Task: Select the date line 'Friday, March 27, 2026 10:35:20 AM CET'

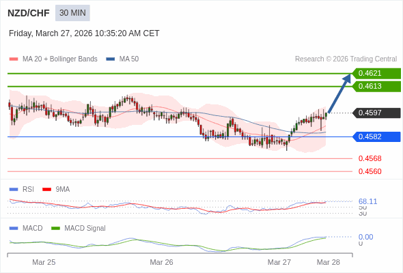Action: (x=84, y=33)
